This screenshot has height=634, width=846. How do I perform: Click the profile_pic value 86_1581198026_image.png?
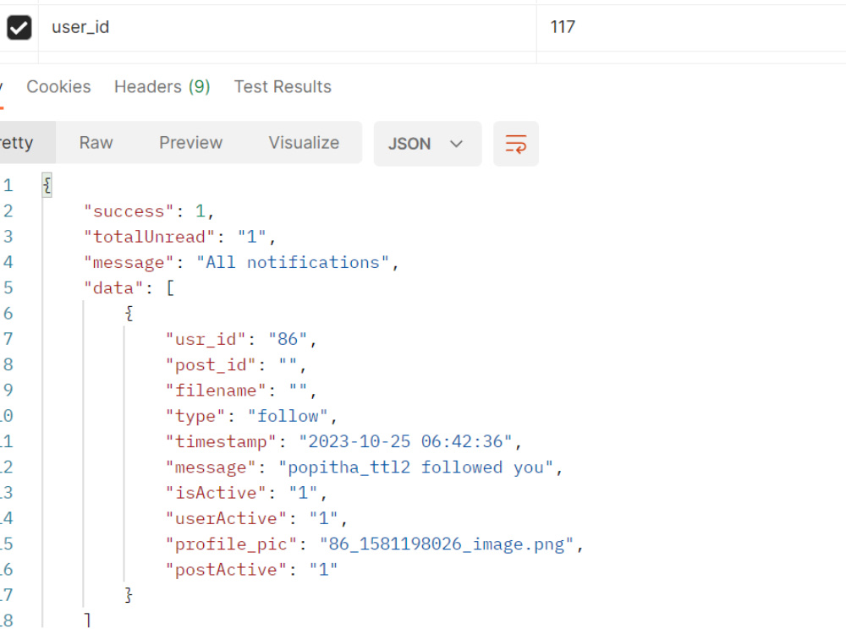(x=447, y=544)
